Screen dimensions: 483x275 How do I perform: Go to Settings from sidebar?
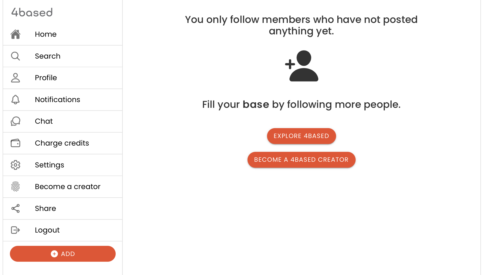[x=49, y=165]
